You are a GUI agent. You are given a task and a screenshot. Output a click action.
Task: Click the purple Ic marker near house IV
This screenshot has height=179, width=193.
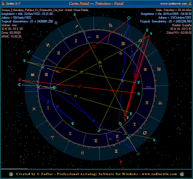coord(110,139)
